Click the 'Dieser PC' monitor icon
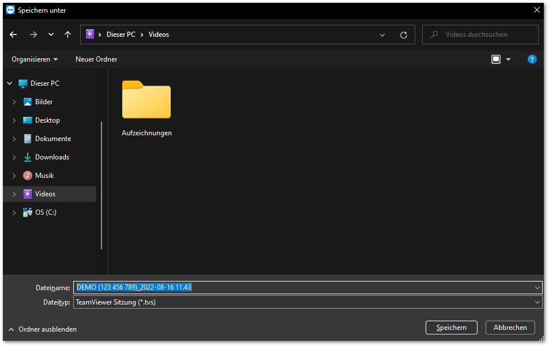549x346 pixels. click(22, 83)
